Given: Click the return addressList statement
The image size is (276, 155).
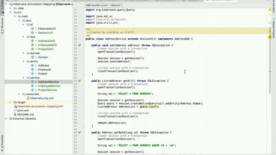Looking at the screenshot, I should (112, 123).
